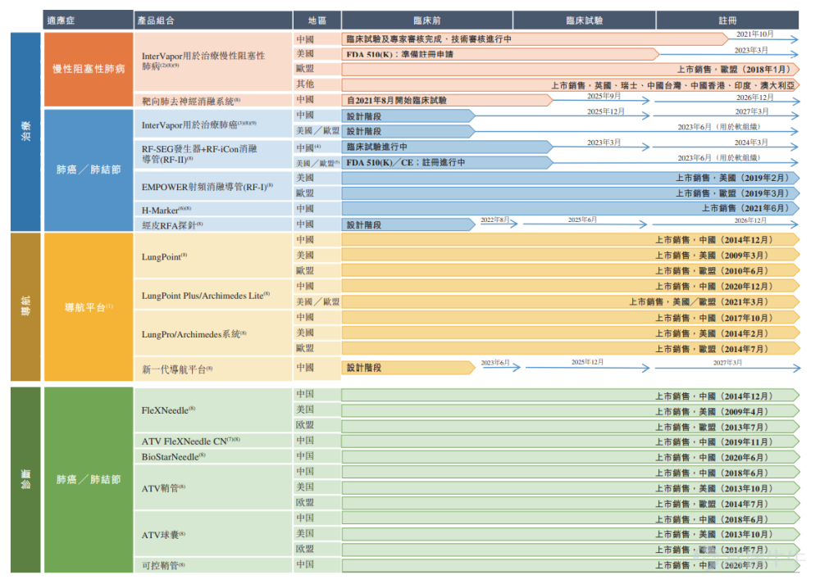Click the 2022年8月 date label
The width and height of the screenshot is (820, 584).
[x=494, y=220]
